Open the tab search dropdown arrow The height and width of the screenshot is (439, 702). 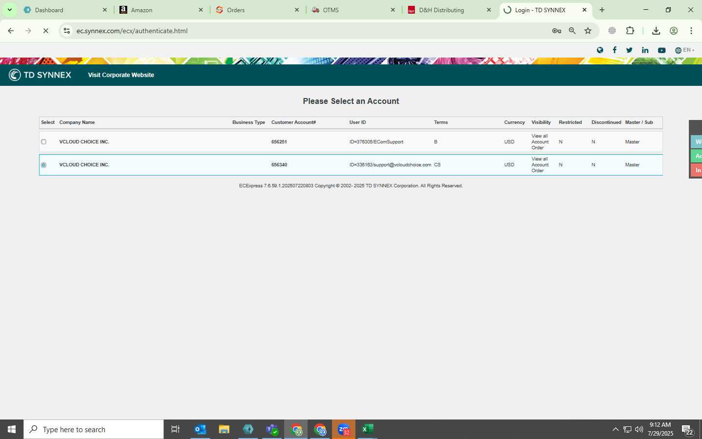pyautogui.click(x=9, y=10)
